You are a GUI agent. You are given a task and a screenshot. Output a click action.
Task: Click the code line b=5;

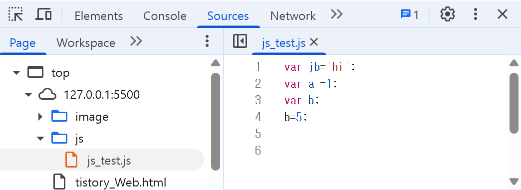point(296,117)
